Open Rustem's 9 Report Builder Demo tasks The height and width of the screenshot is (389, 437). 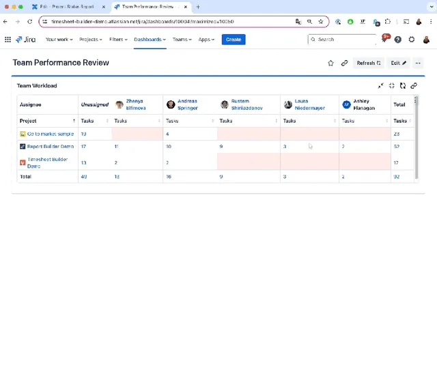221,147
